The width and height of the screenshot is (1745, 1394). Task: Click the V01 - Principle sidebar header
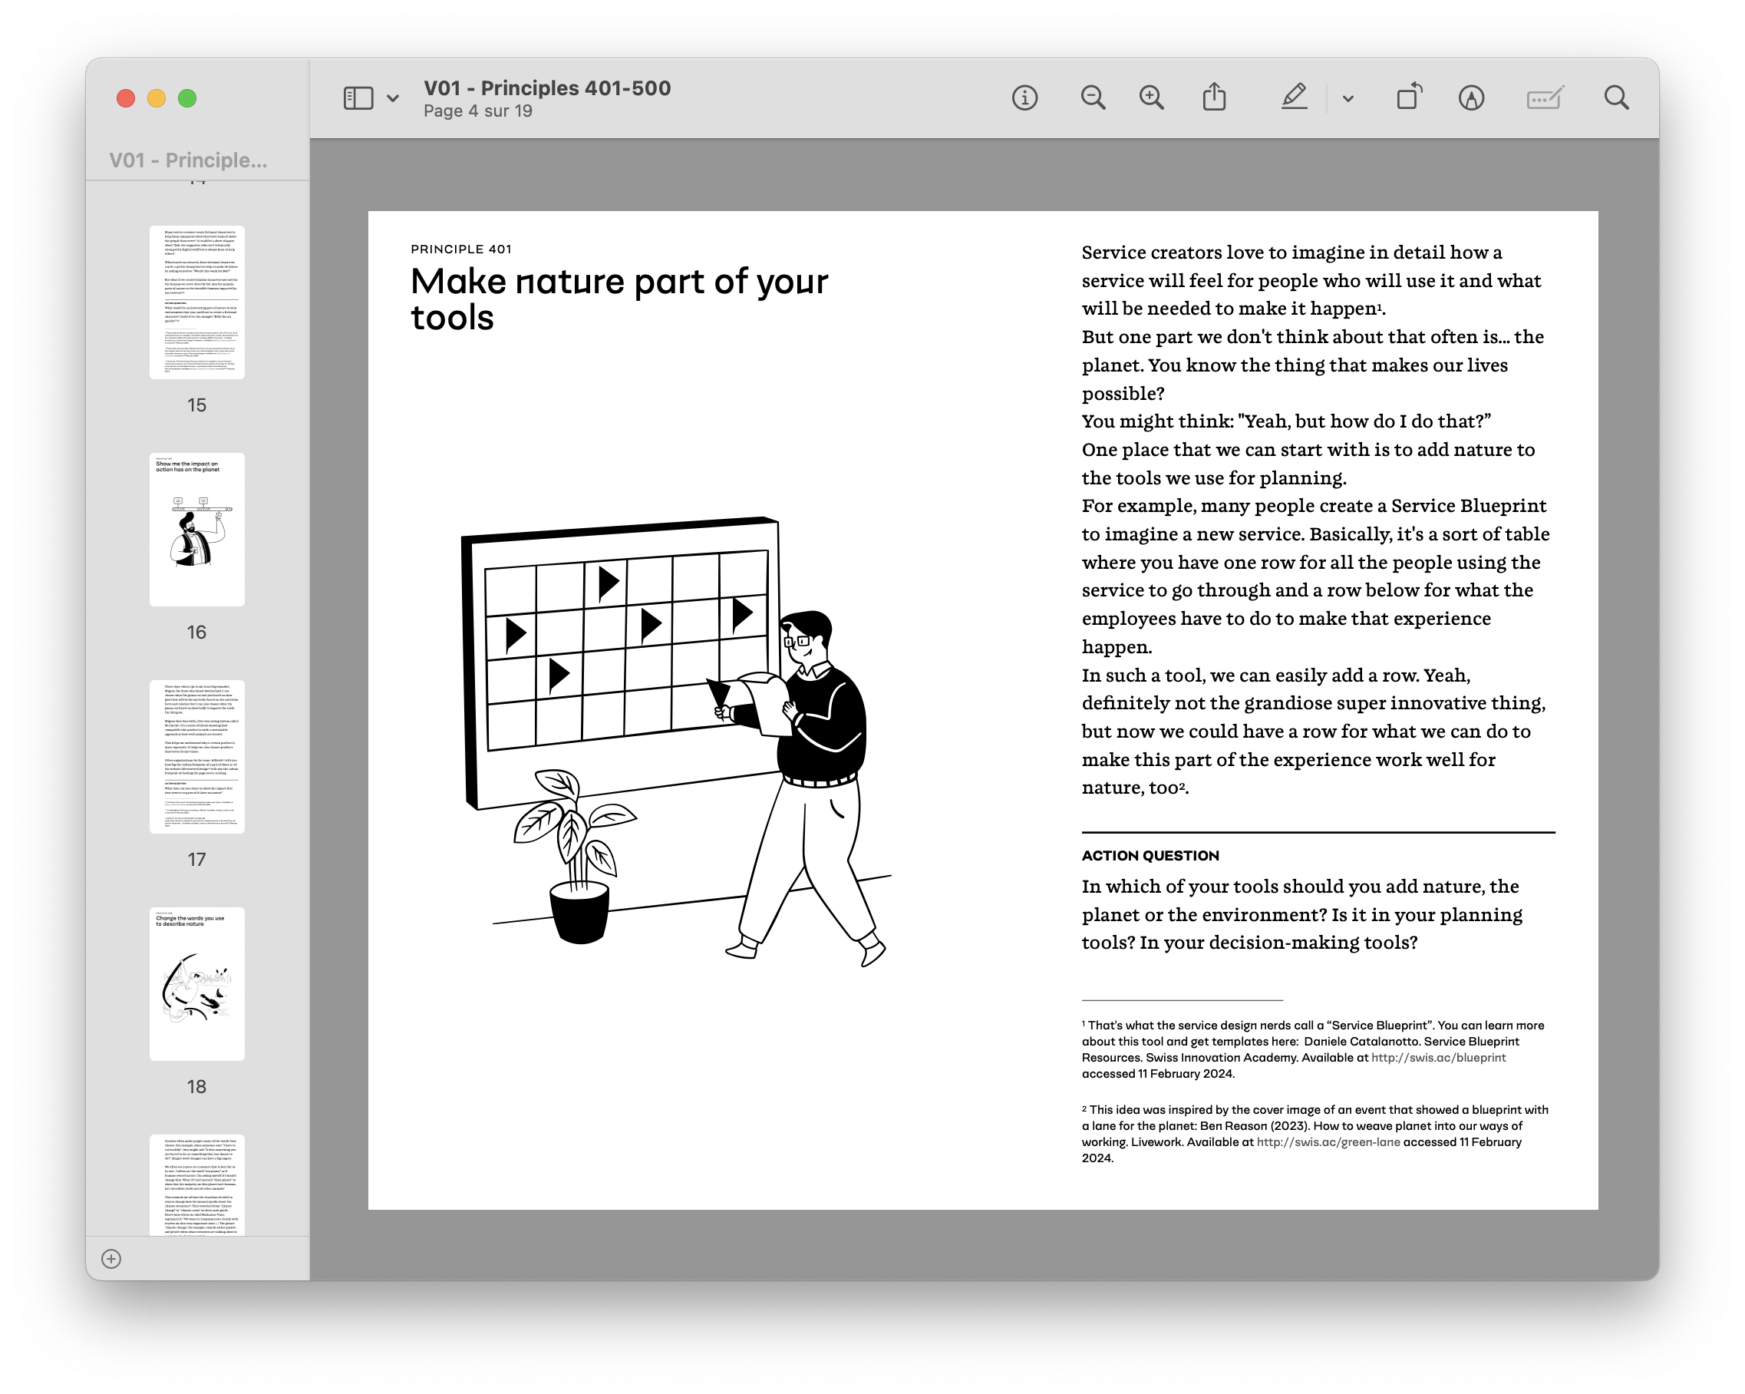click(x=188, y=160)
